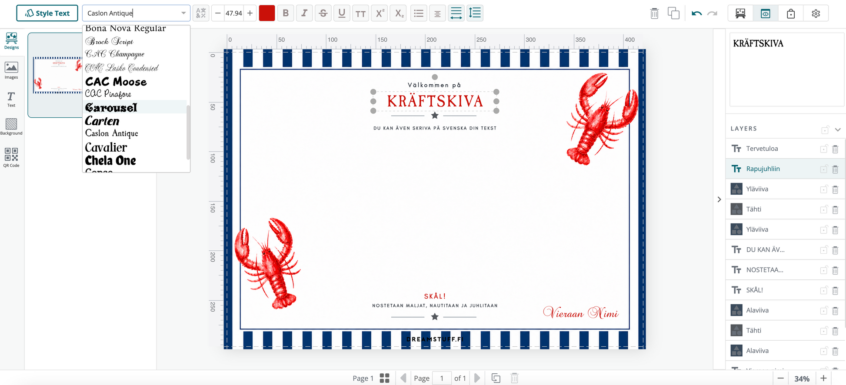Toggle superscript formatting
Viewport: 846px width, 385px height.
pyautogui.click(x=380, y=13)
